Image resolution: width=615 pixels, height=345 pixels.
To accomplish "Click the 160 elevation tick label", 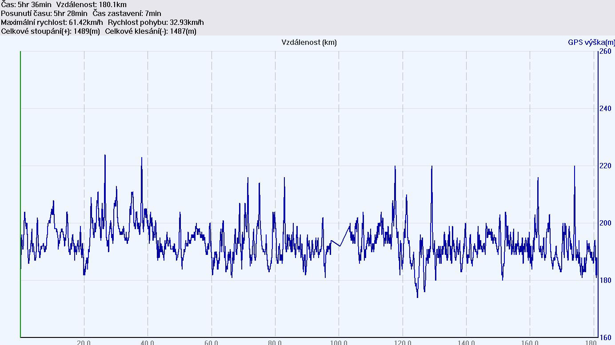I will (x=605, y=337).
